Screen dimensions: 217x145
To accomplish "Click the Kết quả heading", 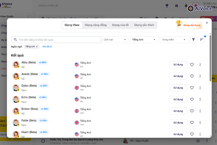I will tap(17, 55).
